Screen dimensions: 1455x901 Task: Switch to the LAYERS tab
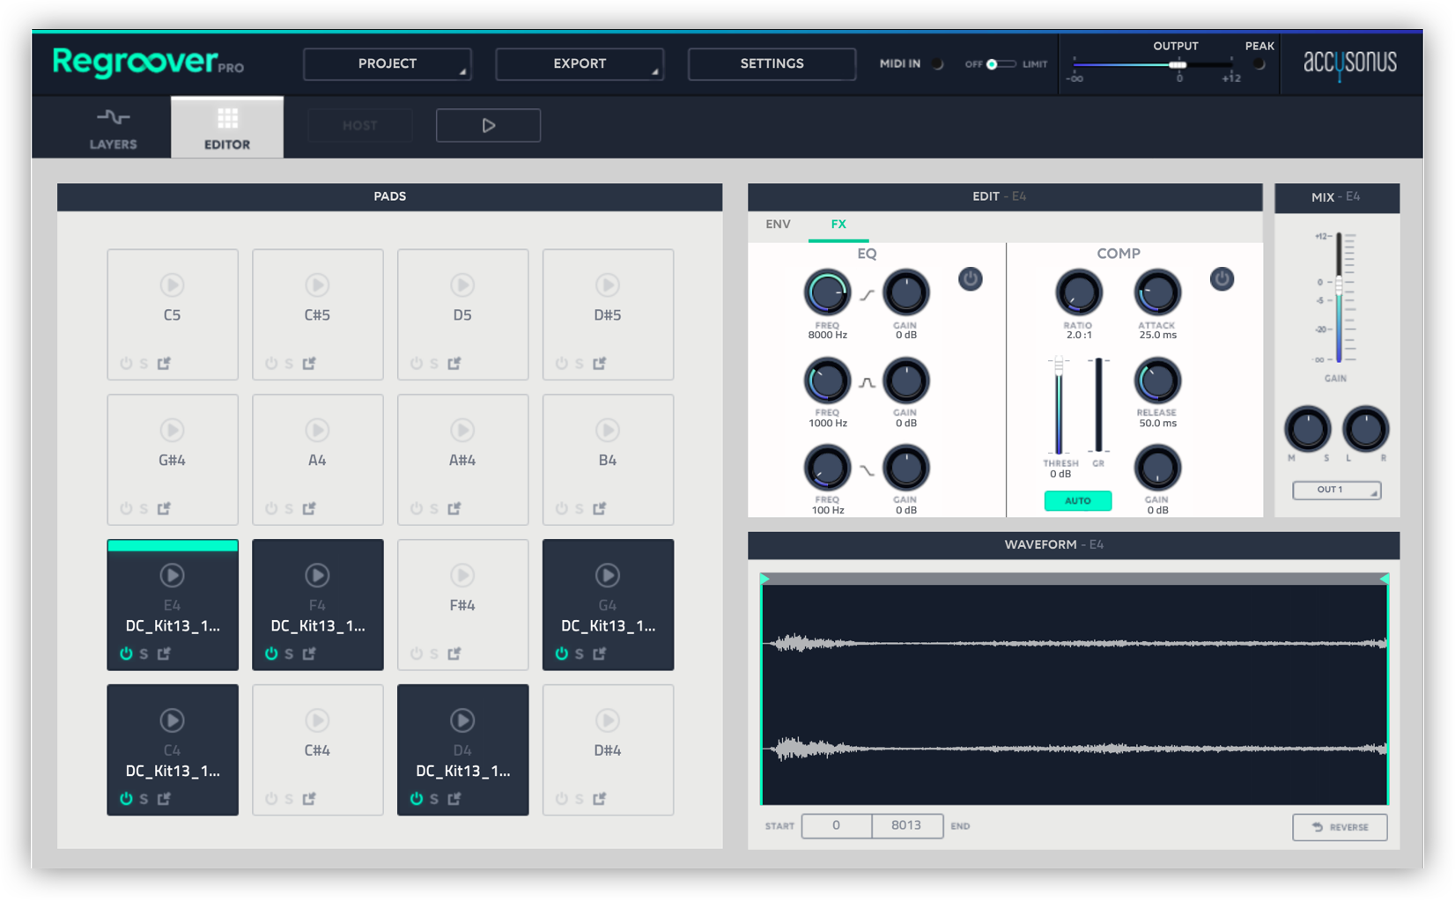pyautogui.click(x=114, y=129)
